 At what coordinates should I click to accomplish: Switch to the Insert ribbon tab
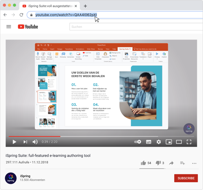tap(52, 49)
